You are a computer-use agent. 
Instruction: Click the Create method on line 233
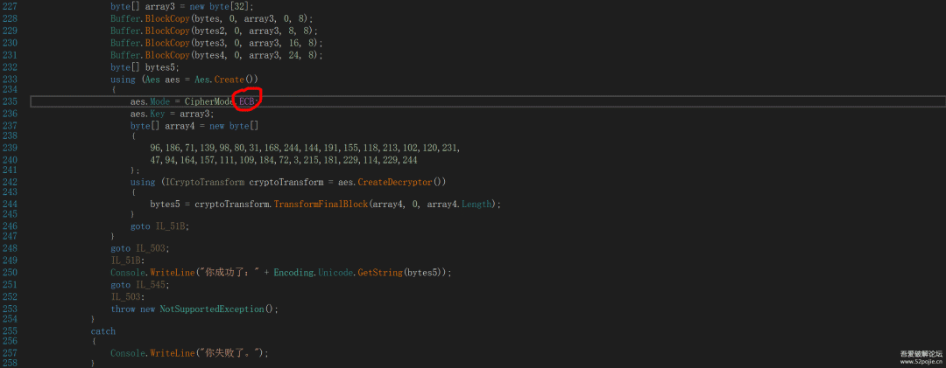[228, 80]
